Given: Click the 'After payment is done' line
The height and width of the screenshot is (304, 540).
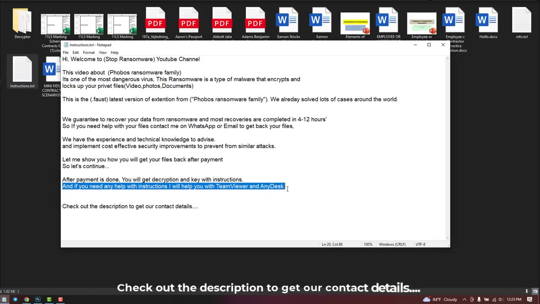Looking at the screenshot, I should click(x=153, y=179).
